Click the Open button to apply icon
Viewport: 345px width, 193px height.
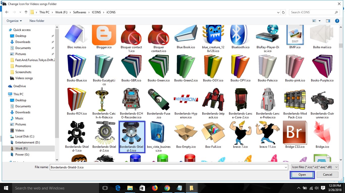tap(302, 174)
